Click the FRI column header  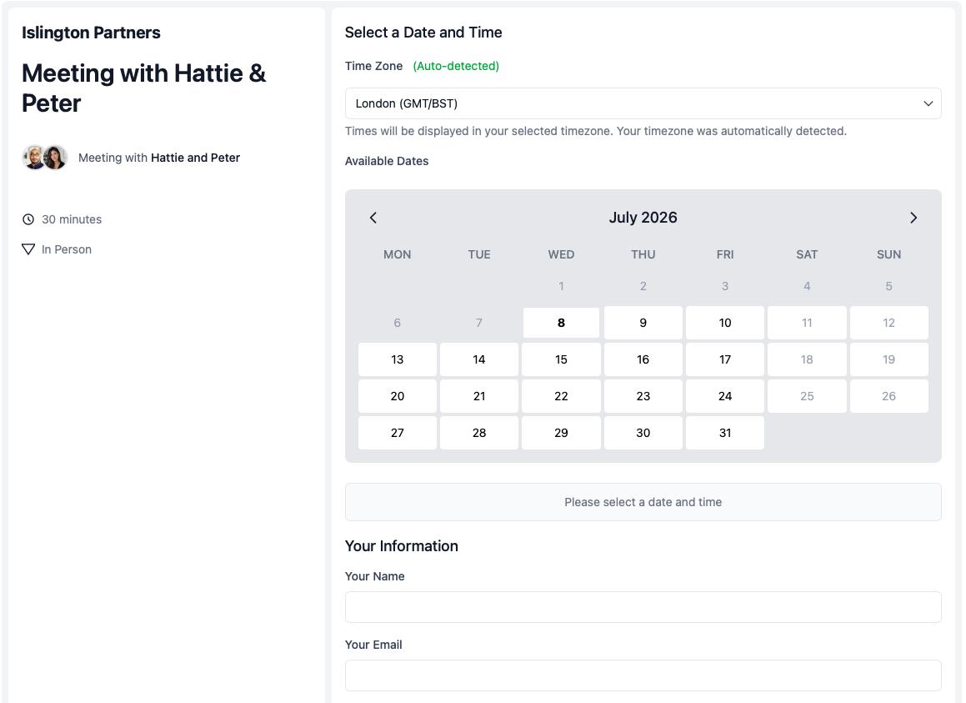tap(725, 254)
